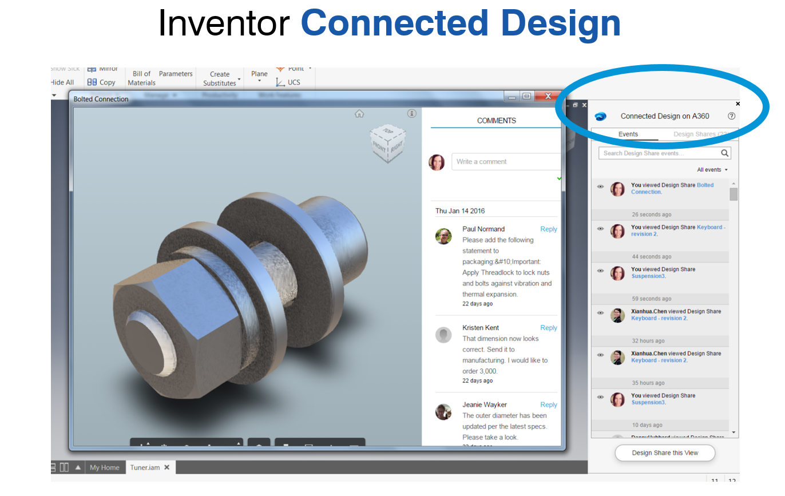Select the Tuner.iam document tab
This screenshot has width=785, height=496.
pyautogui.click(x=145, y=467)
